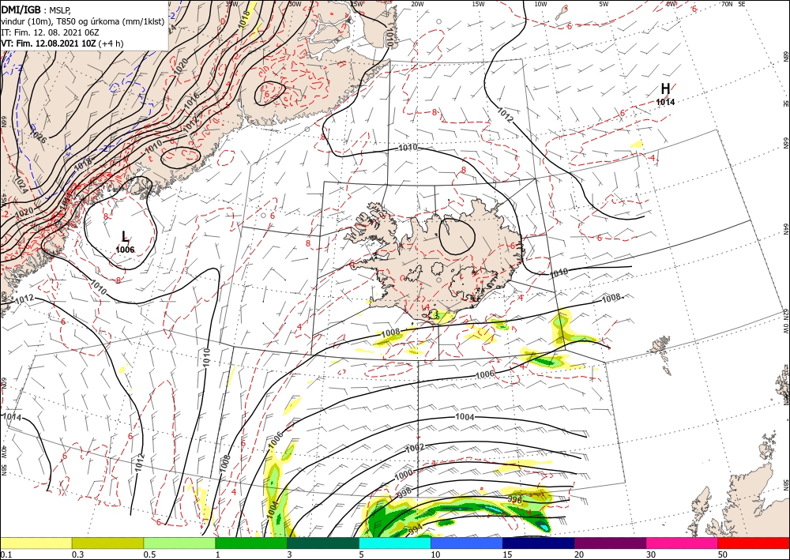Click the '20' legend scale label
790x560 pixels.
pyautogui.click(x=579, y=554)
